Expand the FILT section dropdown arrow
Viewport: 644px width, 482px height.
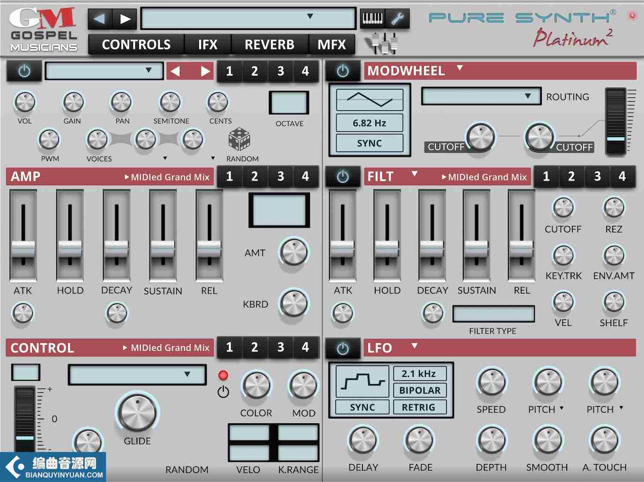coord(414,174)
